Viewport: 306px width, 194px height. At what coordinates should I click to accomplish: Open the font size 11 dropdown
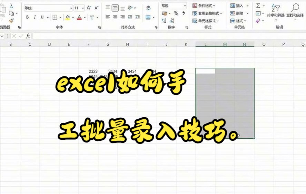pos(83,8)
